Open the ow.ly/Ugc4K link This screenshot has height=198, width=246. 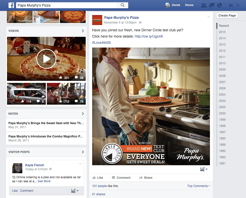[x=149, y=36]
